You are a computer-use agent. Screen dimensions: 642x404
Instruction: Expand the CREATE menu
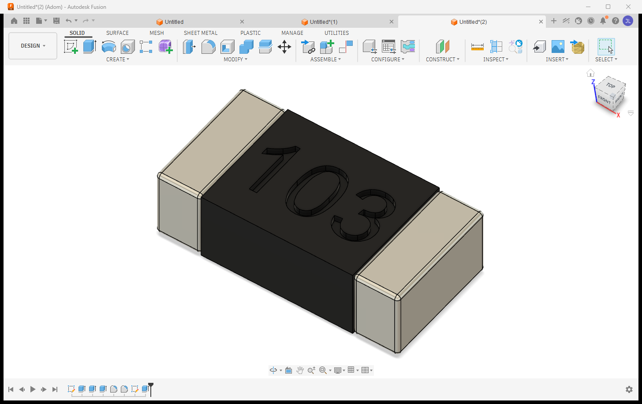point(118,59)
